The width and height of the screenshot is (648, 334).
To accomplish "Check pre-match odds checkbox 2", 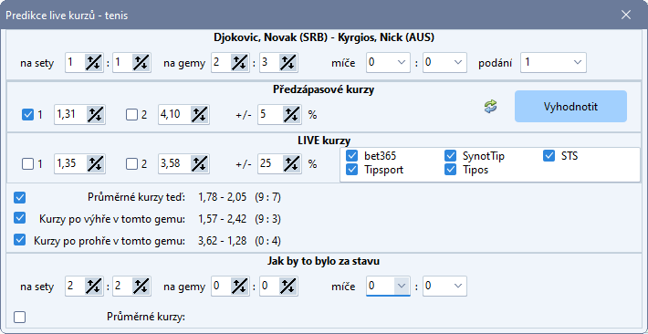I will coord(131,114).
